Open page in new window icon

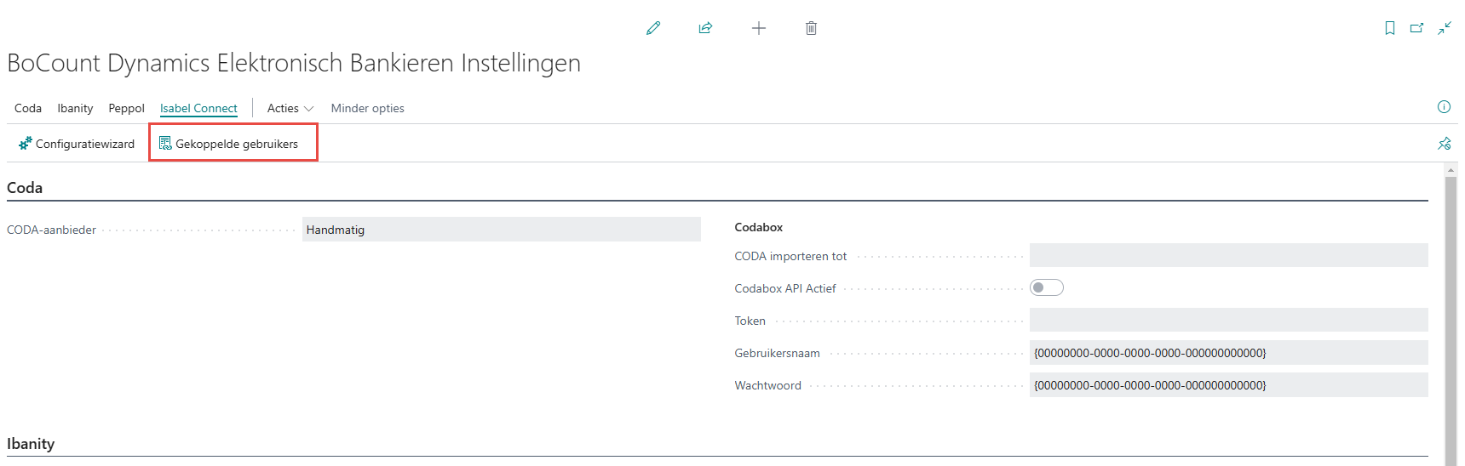tap(1417, 28)
